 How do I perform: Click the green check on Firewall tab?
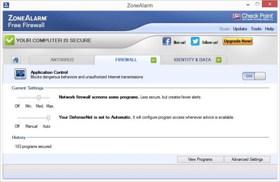pos(153,60)
